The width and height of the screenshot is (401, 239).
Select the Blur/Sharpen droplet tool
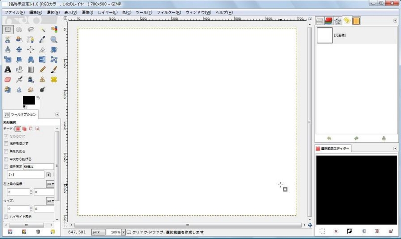(x=19, y=90)
